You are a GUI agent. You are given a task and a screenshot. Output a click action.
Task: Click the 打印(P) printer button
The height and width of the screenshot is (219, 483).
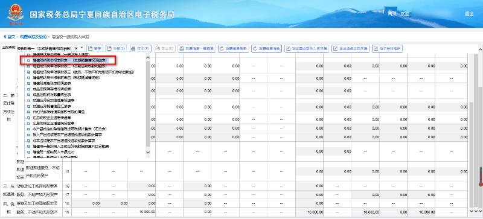[x=140, y=48]
